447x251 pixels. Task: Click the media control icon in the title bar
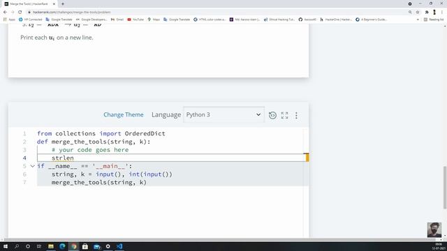coord(410,3)
